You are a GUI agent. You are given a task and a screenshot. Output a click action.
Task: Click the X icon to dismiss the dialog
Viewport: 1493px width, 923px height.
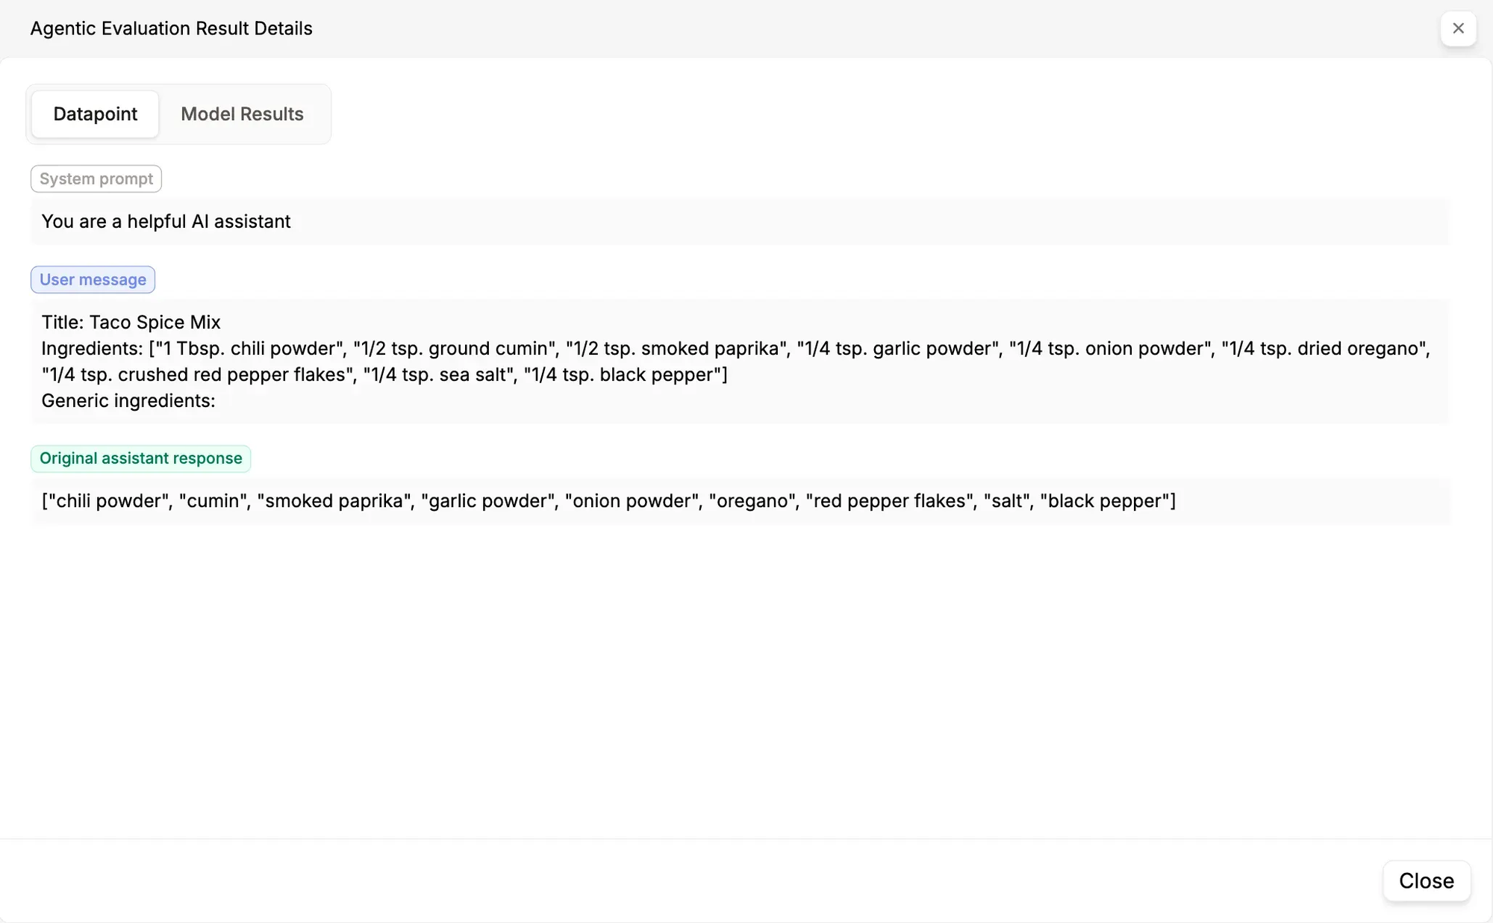(x=1459, y=28)
